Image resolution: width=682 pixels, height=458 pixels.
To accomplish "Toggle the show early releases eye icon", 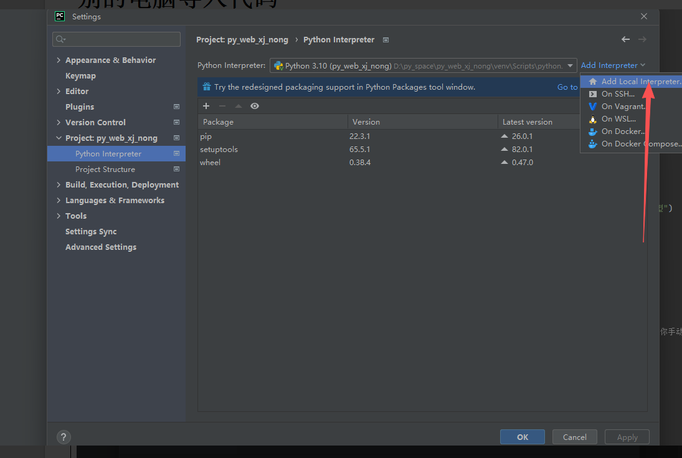I will tap(255, 106).
